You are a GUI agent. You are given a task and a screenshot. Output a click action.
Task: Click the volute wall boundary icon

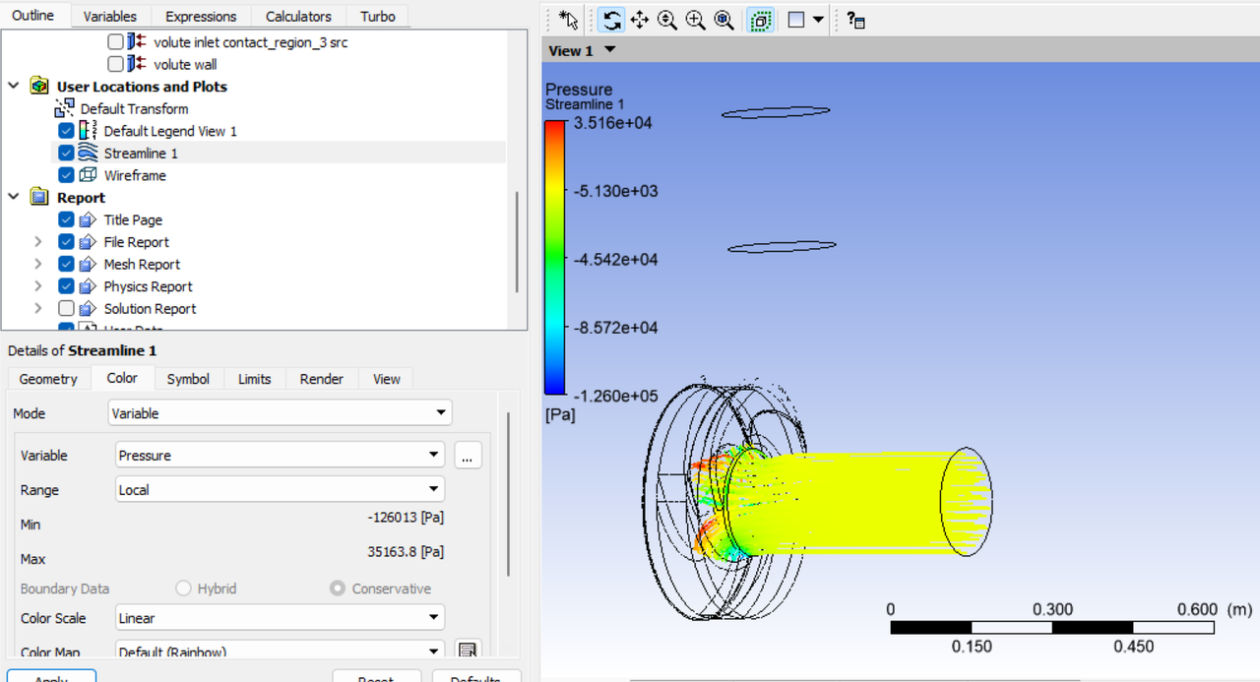pyautogui.click(x=137, y=64)
